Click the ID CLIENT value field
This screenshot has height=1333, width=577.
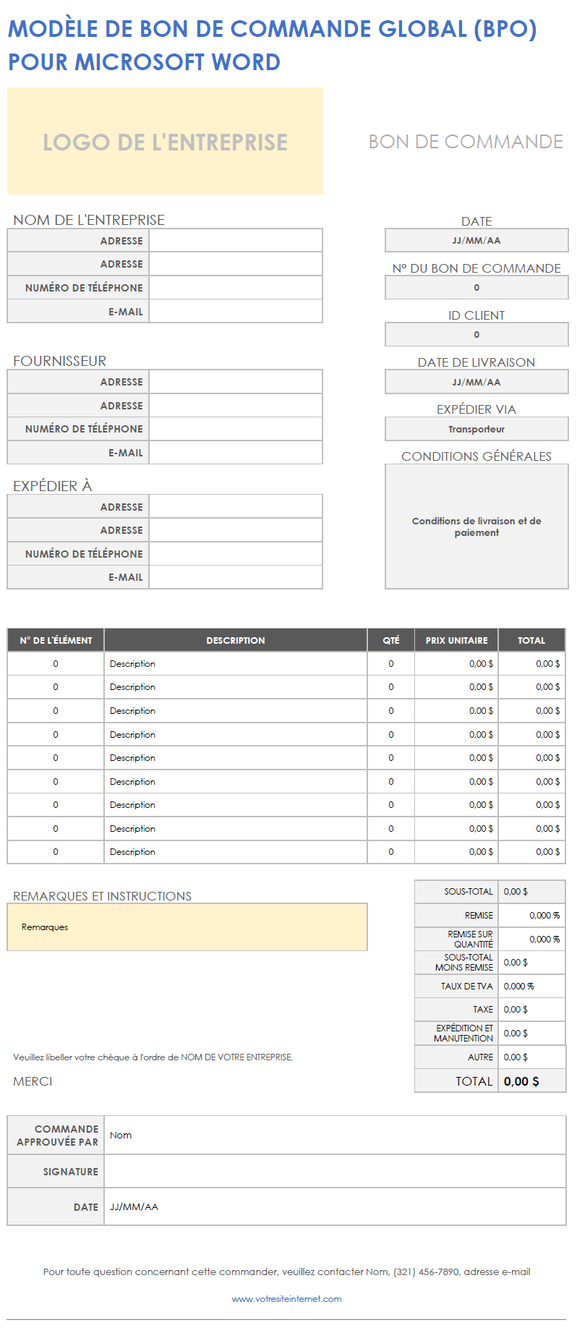coord(476,335)
